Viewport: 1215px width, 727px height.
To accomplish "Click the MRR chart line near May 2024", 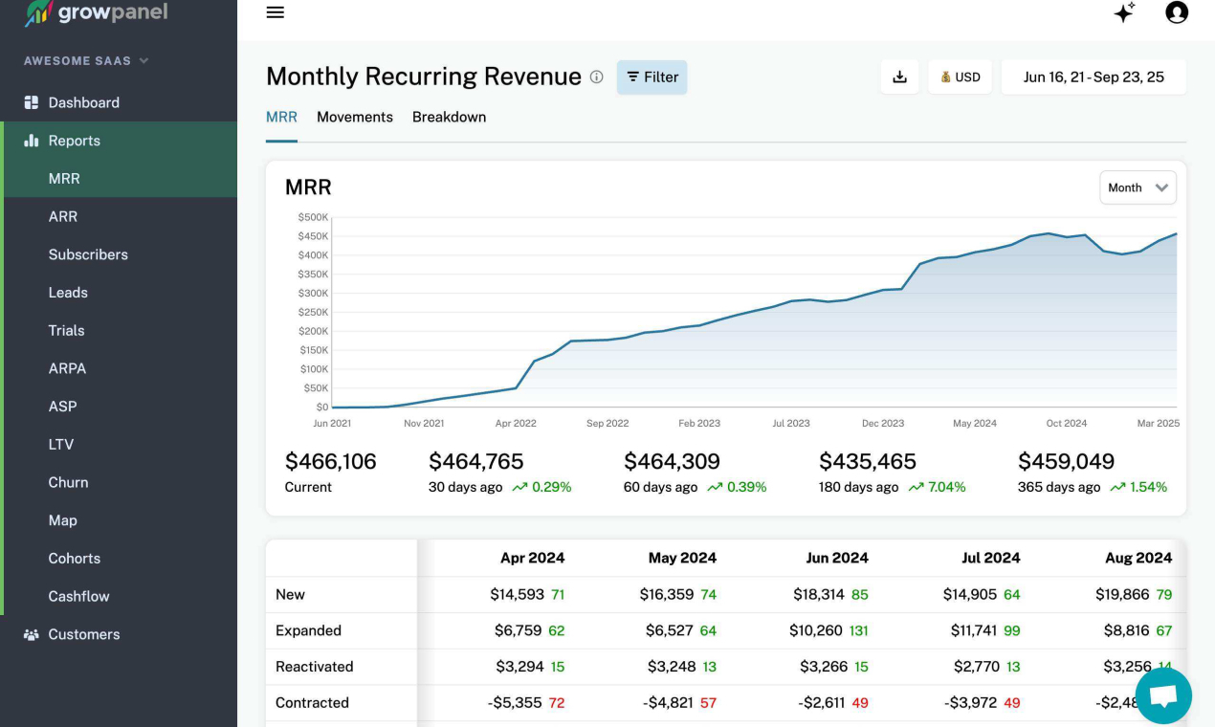I will [975, 253].
